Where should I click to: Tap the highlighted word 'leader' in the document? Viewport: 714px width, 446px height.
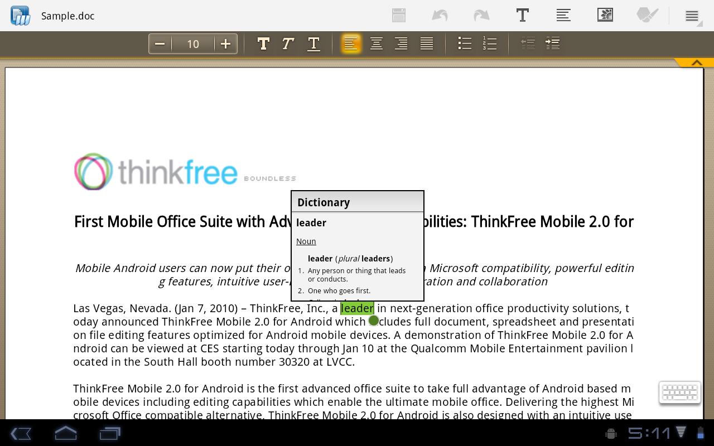(357, 308)
